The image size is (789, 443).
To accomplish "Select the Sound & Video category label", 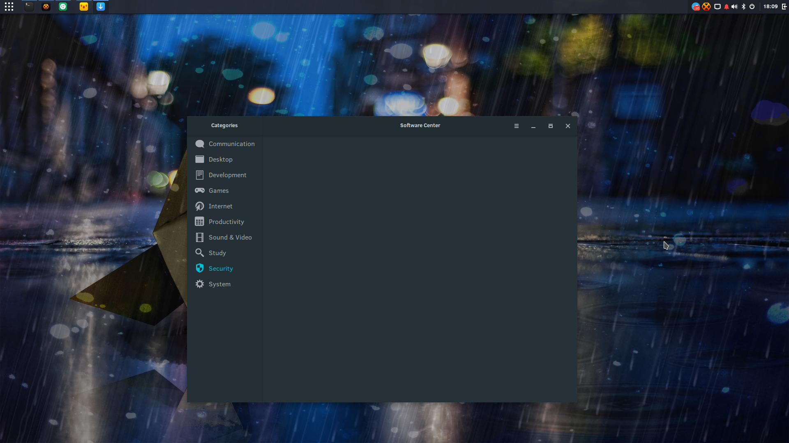I will click(230, 237).
